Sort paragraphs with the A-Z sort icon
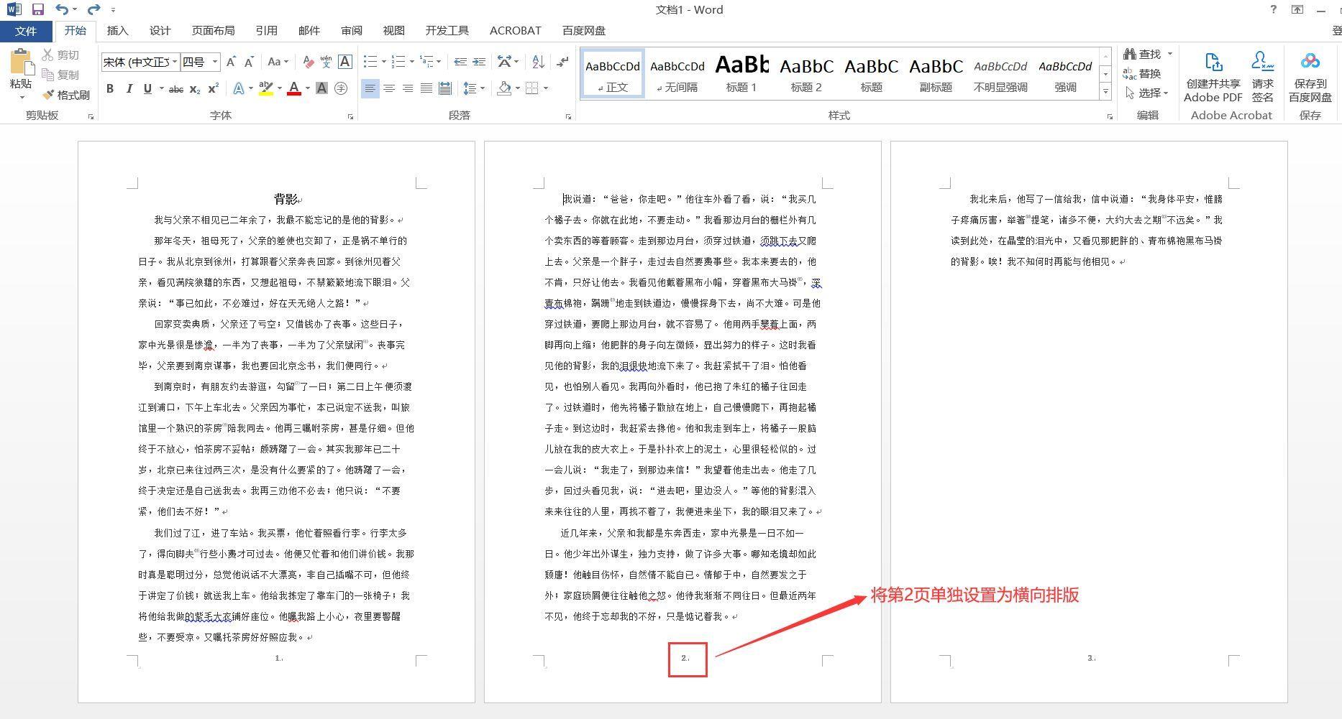 [x=538, y=62]
